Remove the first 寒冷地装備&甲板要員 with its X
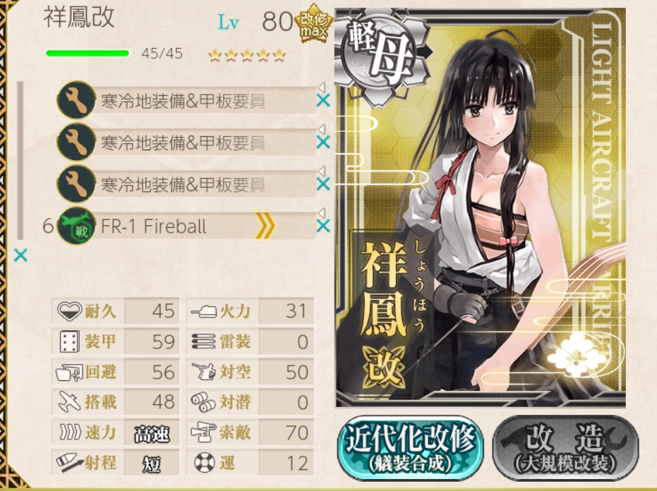657x491 pixels. pyautogui.click(x=323, y=101)
